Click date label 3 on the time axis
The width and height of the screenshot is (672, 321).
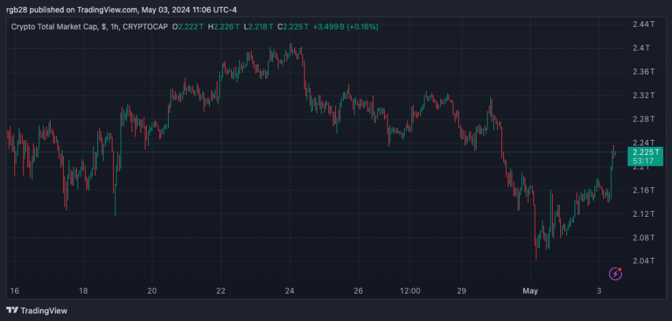tap(599, 291)
